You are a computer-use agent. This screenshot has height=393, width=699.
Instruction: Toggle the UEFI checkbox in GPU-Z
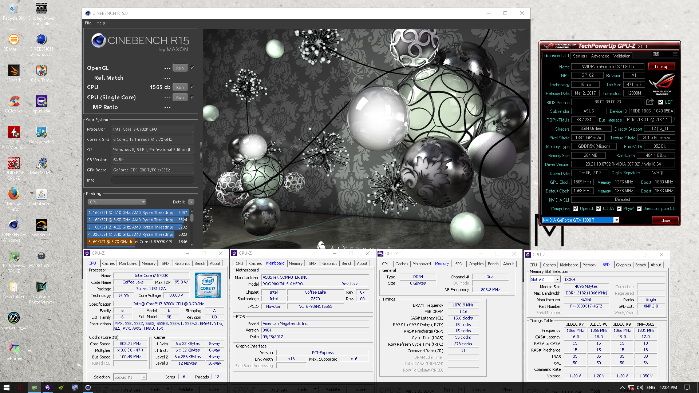tap(660, 102)
